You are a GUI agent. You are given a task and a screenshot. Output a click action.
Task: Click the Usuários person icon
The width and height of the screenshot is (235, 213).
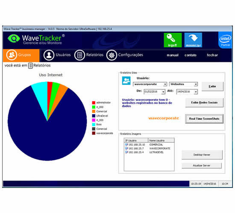click(49, 55)
